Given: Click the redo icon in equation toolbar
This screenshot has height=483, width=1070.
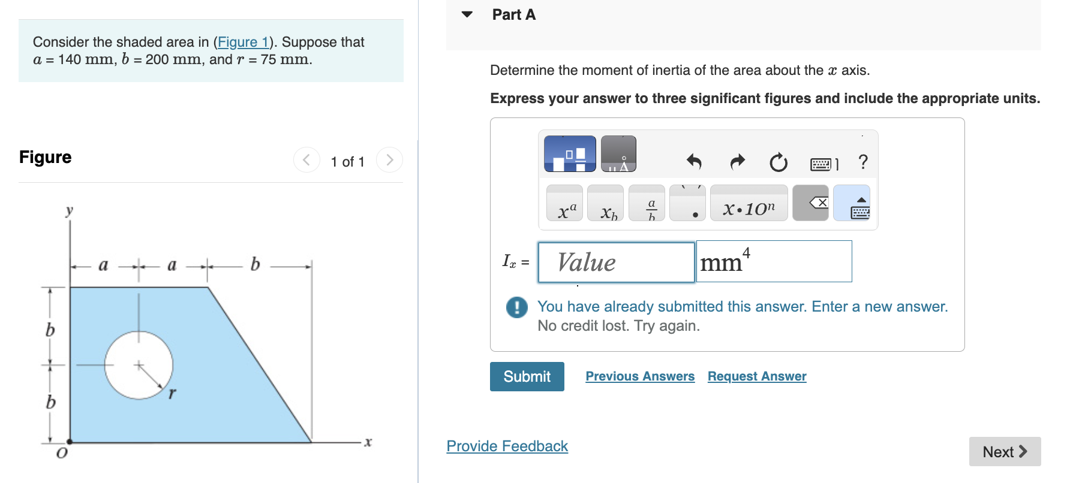Looking at the screenshot, I should pyautogui.click(x=737, y=162).
